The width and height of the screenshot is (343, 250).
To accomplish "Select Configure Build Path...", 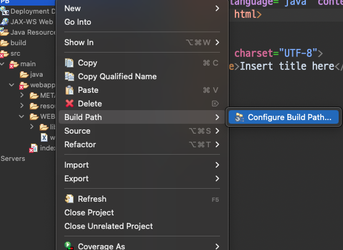I will 284,117.
